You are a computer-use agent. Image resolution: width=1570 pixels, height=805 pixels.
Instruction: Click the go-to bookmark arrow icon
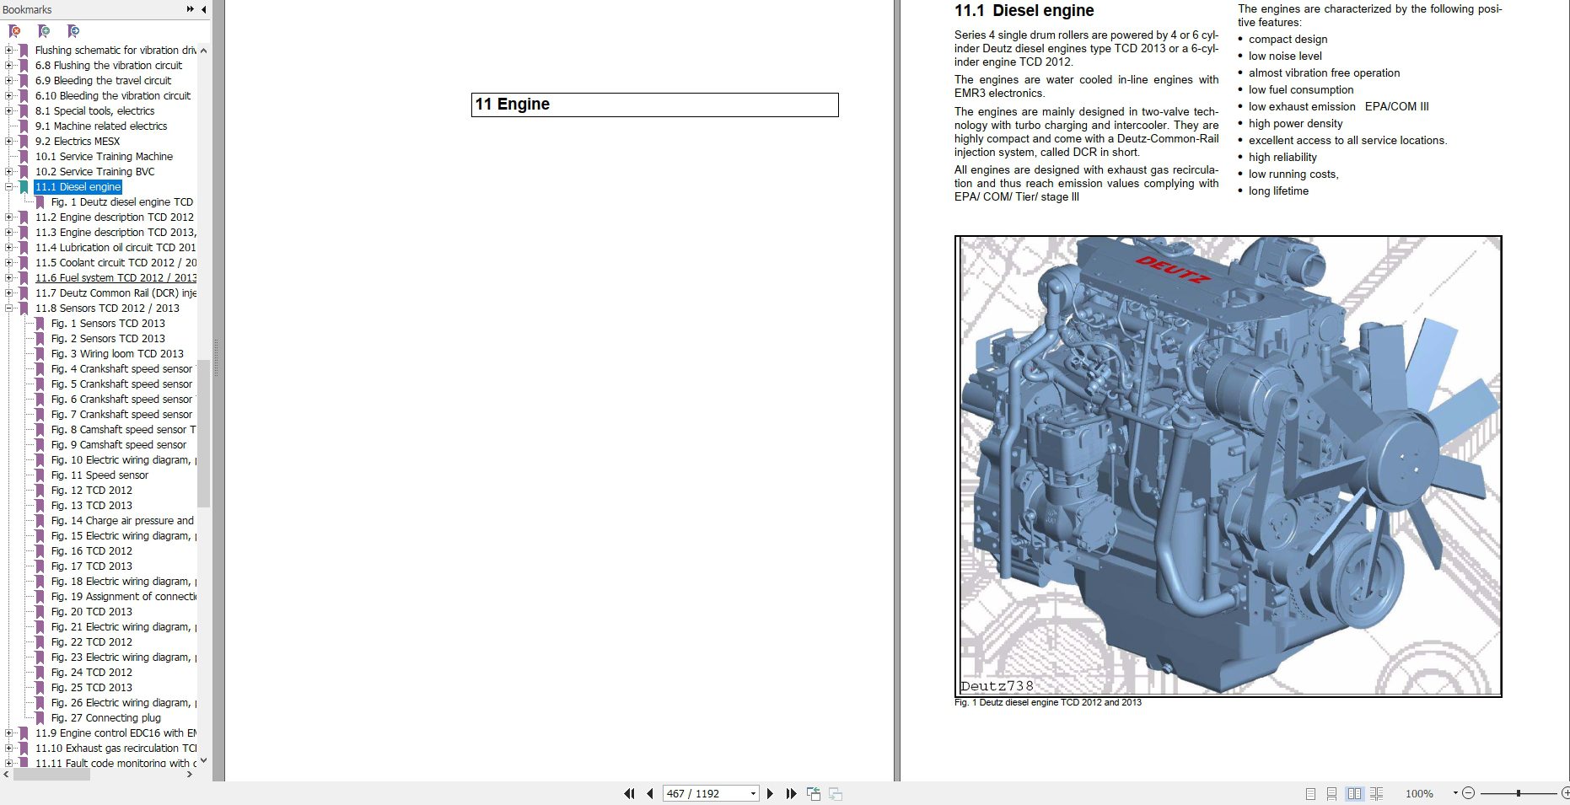[x=73, y=31]
